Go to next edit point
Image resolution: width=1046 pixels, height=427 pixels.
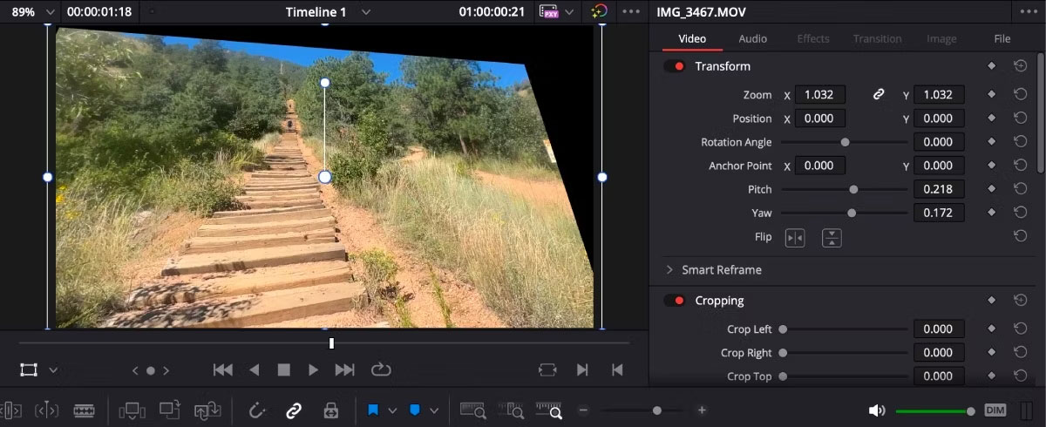pyautogui.click(x=582, y=370)
